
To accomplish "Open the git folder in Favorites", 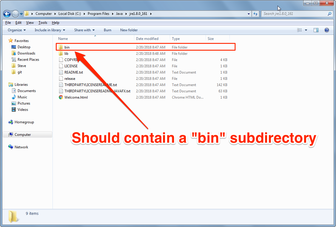I will click(19, 72).
